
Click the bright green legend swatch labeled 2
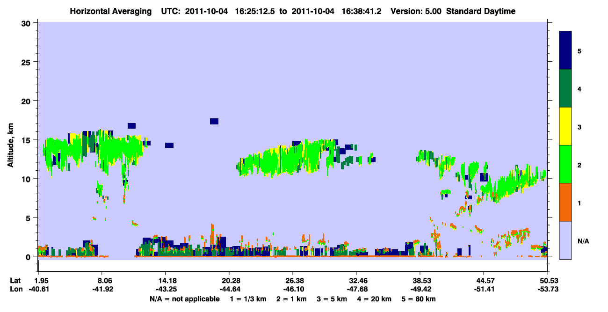[x=565, y=164]
